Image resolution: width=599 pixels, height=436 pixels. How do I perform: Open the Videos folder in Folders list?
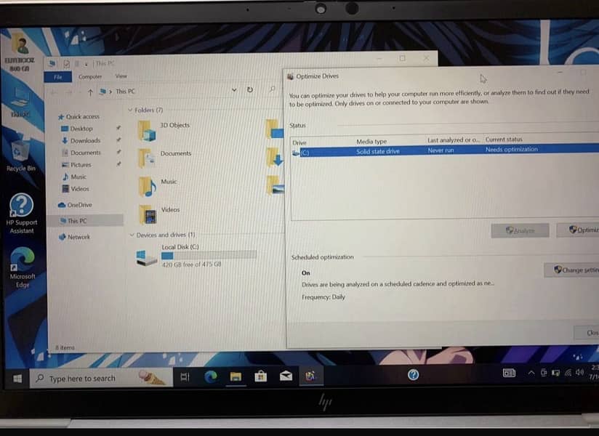158,214
